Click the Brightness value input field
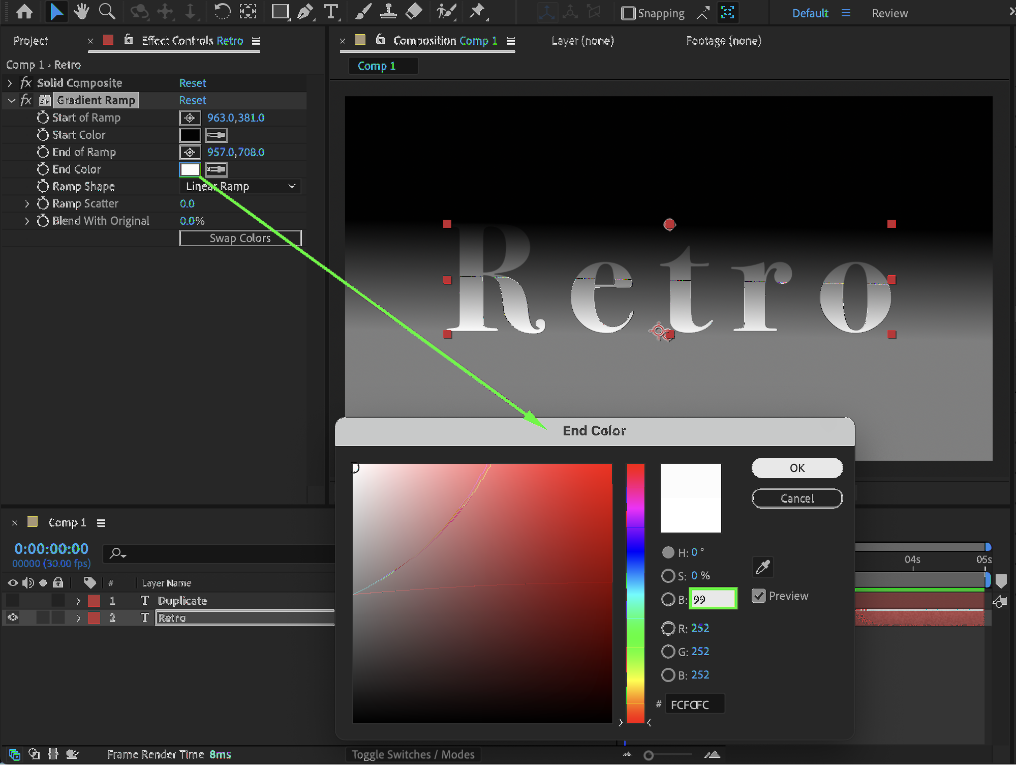 point(713,599)
